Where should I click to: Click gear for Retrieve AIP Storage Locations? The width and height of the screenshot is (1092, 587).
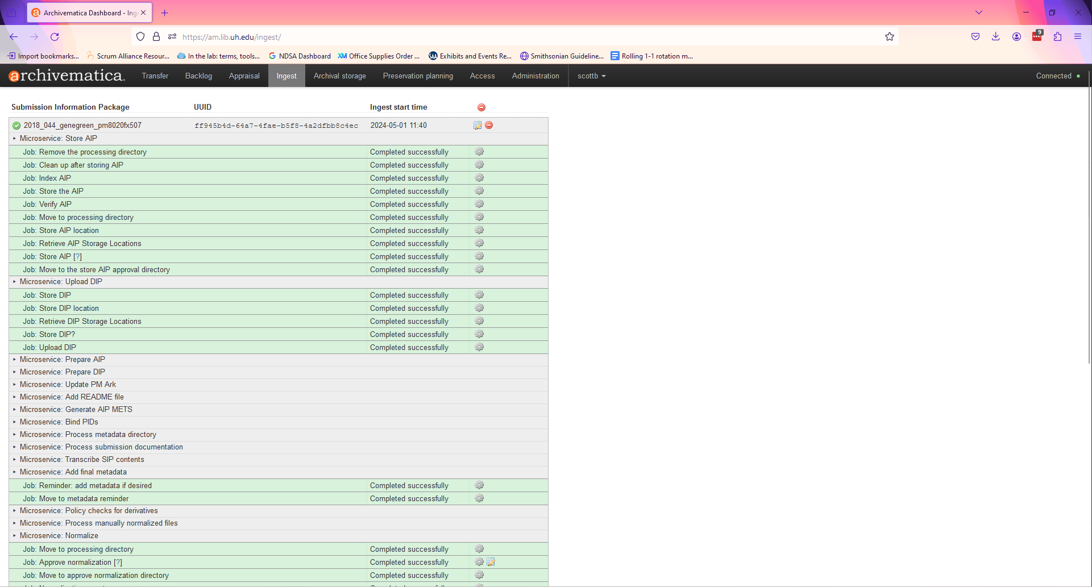pyautogui.click(x=479, y=243)
